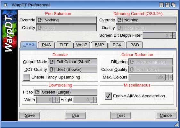Click the WarpDT Preferences window title

tap(31, 5)
